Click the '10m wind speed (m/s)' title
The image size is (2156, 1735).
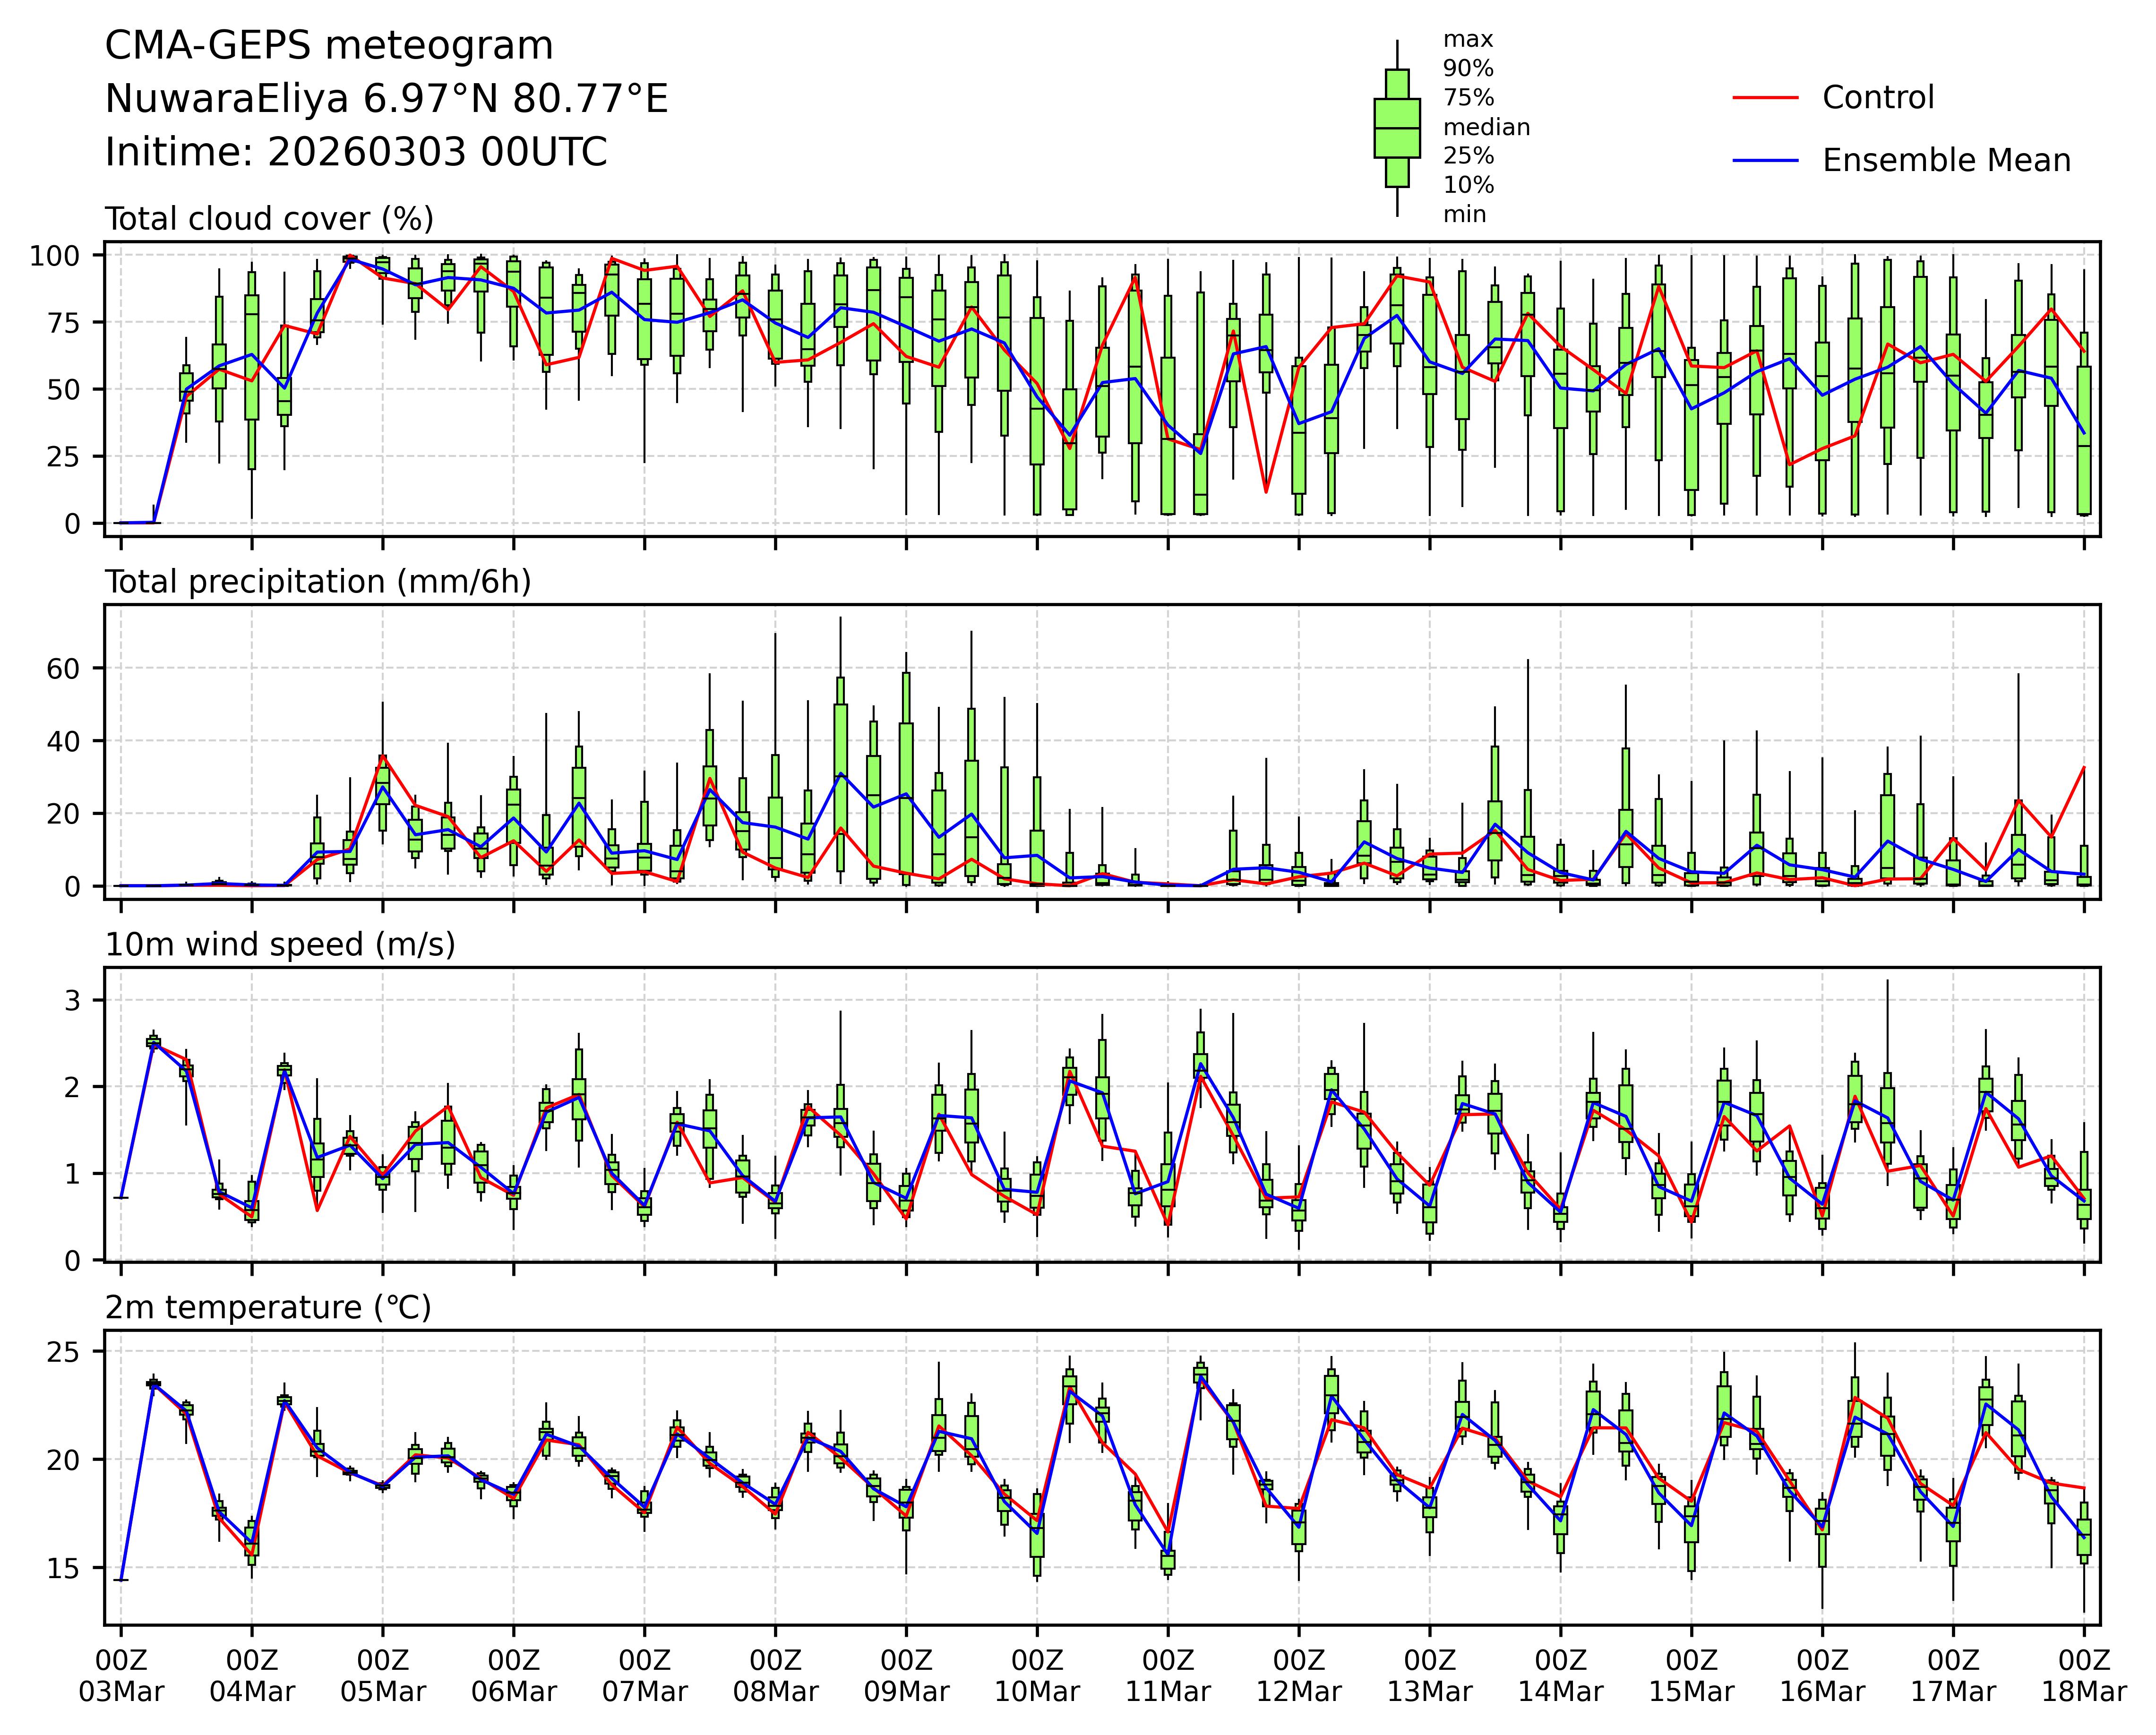[x=280, y=945]
